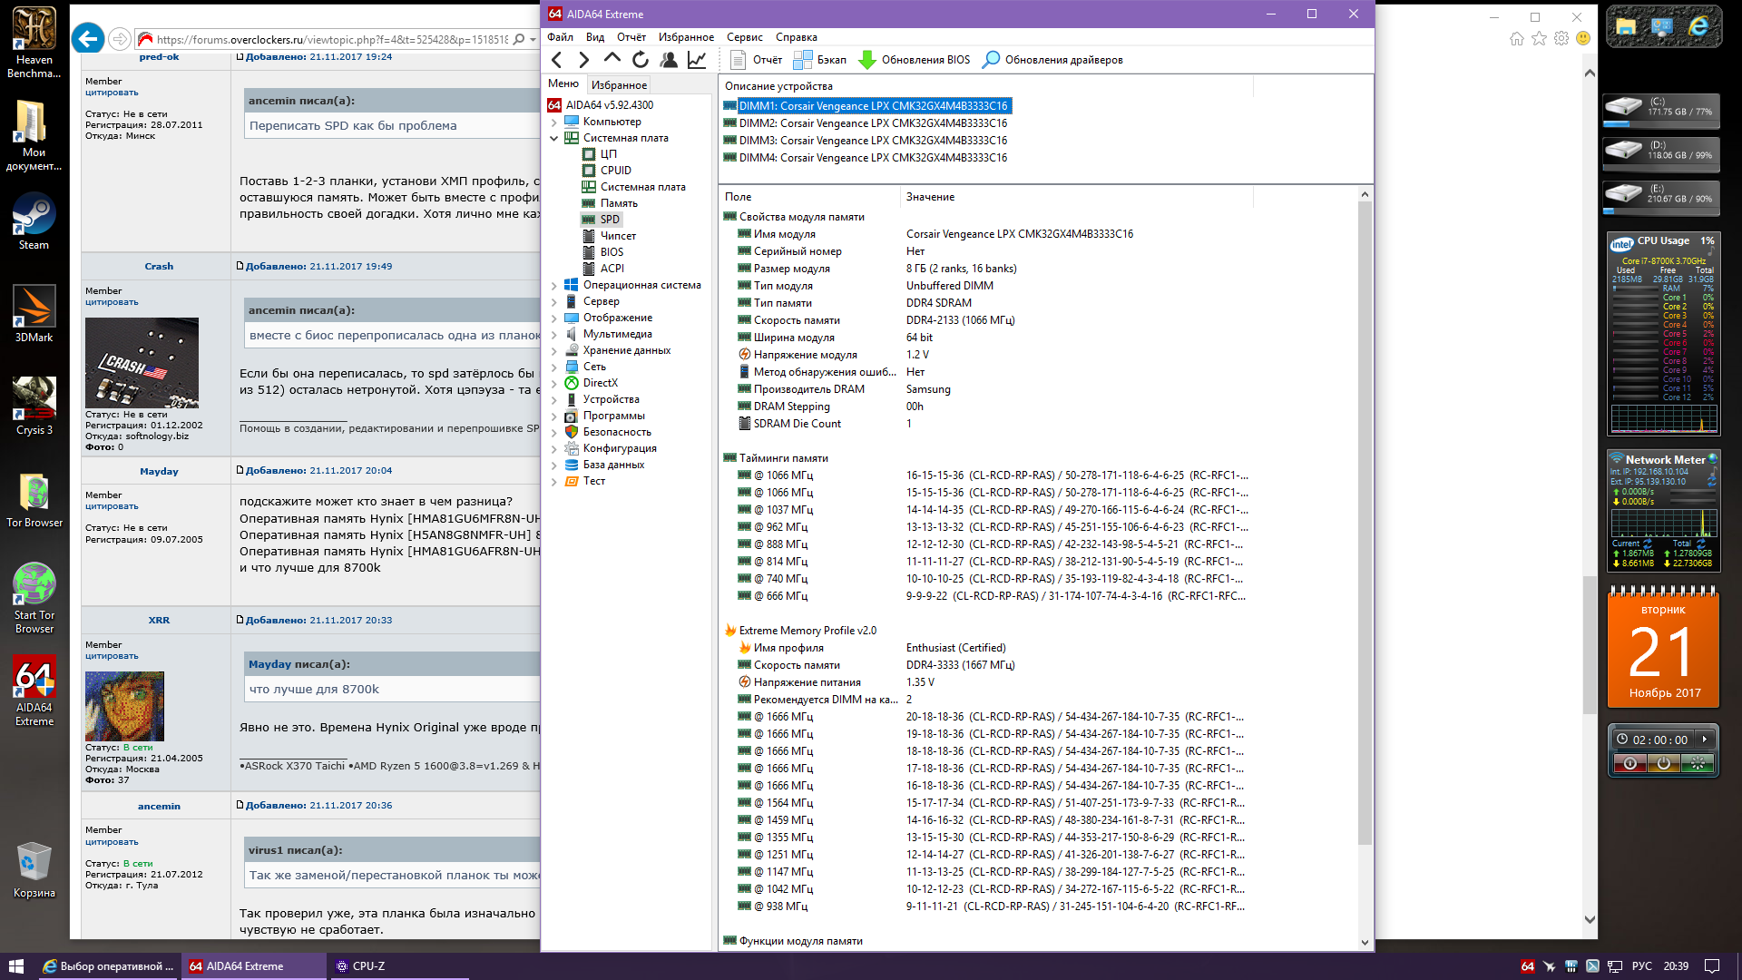1742x980 pixels.
Task: Open the Сервис menu
Action: click(x=744, y=37)
